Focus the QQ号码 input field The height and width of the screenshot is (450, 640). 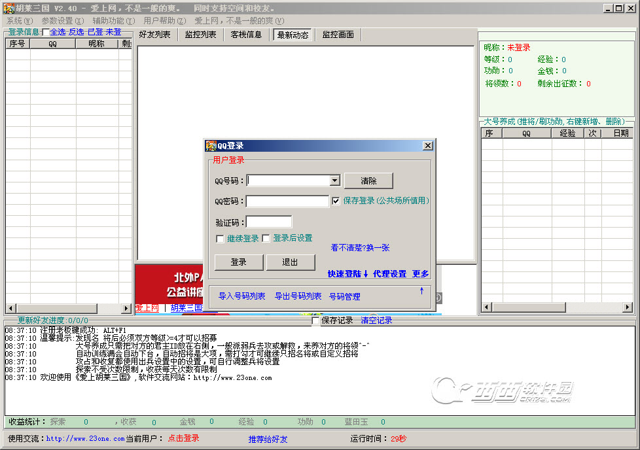pos(288,181)
